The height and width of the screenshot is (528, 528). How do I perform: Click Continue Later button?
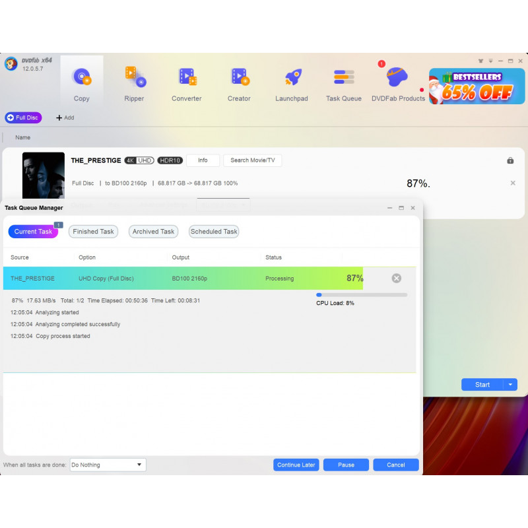[x=296, y=465]
